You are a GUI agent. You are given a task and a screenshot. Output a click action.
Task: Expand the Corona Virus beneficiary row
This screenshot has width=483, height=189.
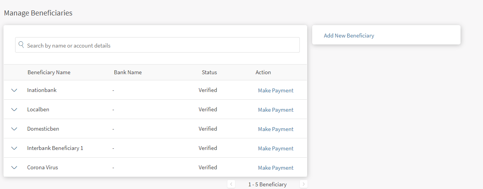(x=14, y=167)
